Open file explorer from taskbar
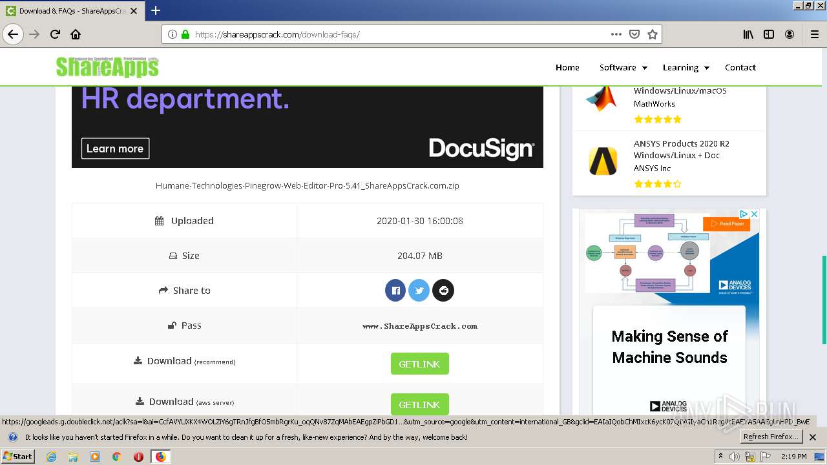The height and width of the screenshot is (465, 827). (73, 457)
